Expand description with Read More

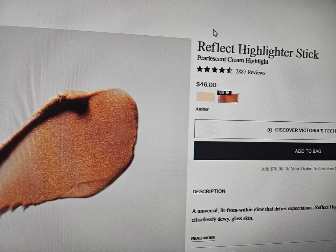point(203,238)
